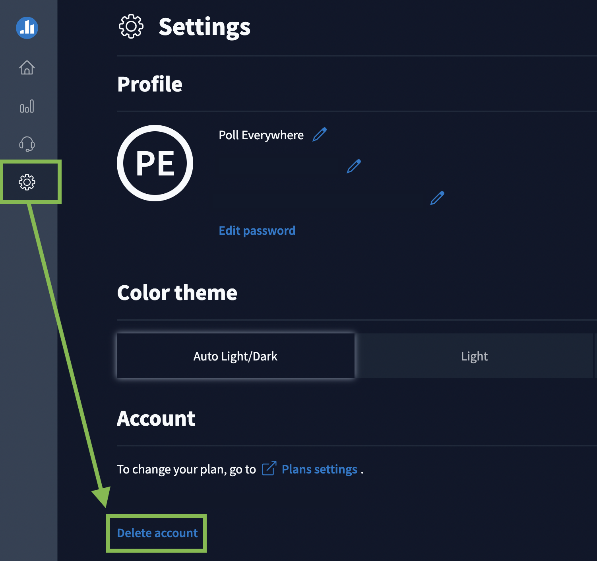597x561 pixels.
Task: Click the PE avatar circle
Action: pyautogui.click(x=155, y=163)
